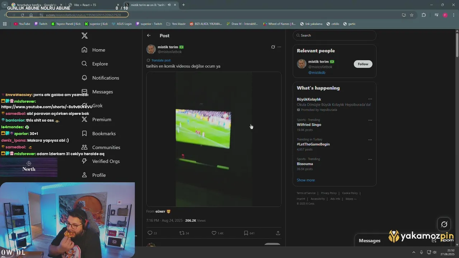Click the X search input field
The image size is (459, 258).
click(x=335, y=35)
